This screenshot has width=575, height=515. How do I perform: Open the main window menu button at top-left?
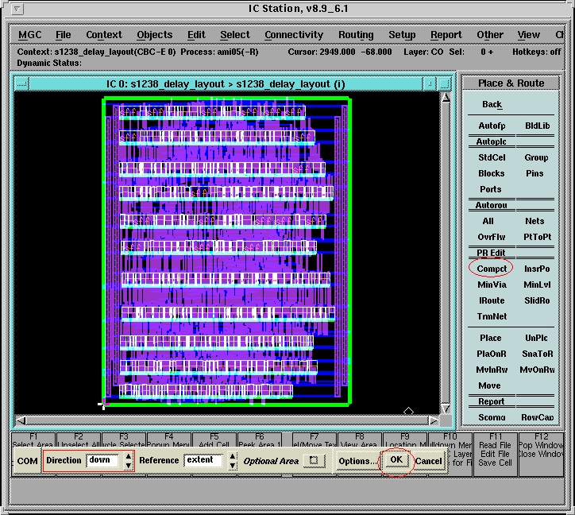click(x=18, y=9)
